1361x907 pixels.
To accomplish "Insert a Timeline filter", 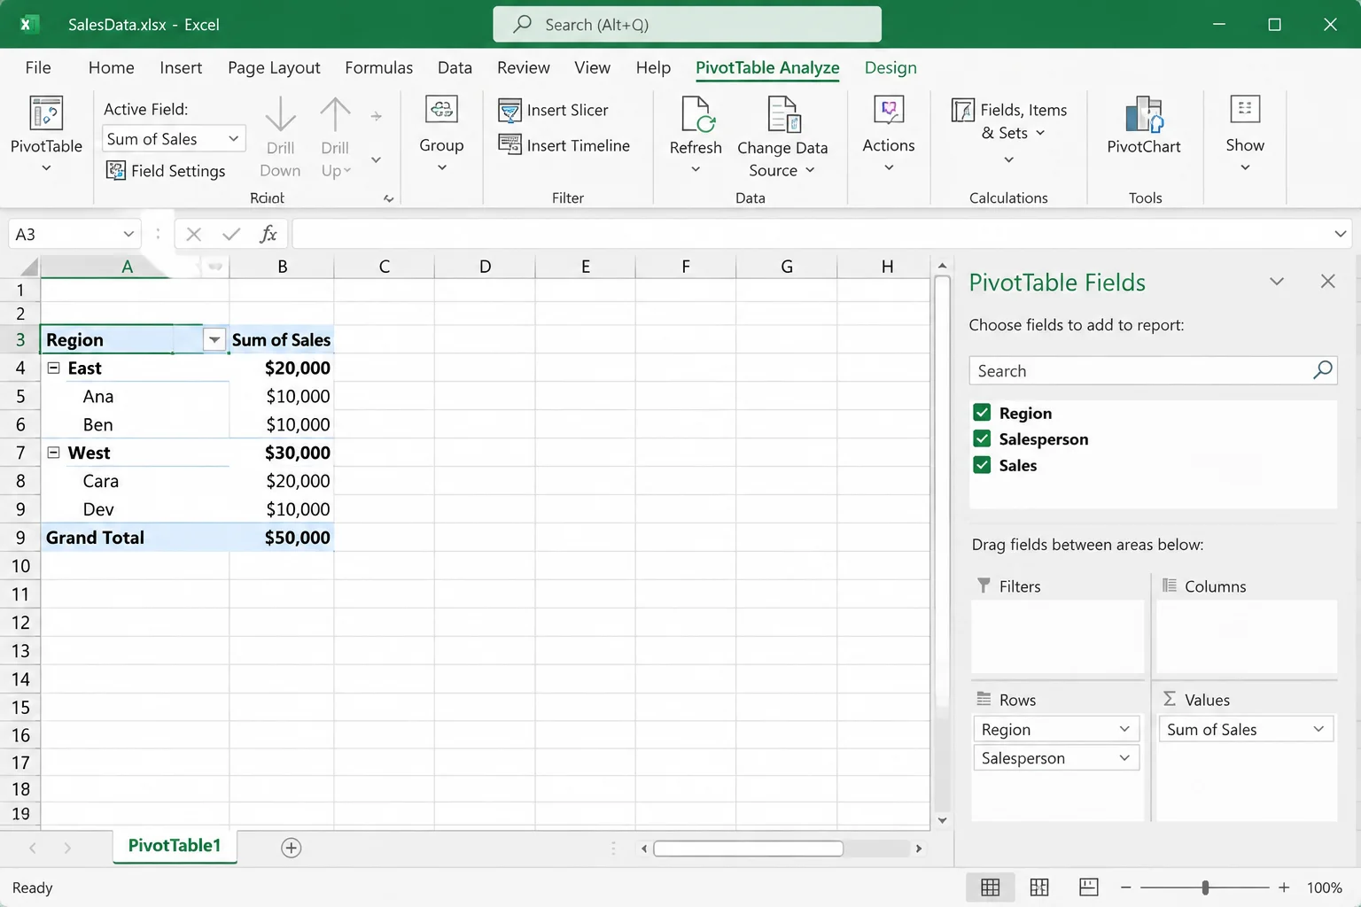I will tap(564, 145).
